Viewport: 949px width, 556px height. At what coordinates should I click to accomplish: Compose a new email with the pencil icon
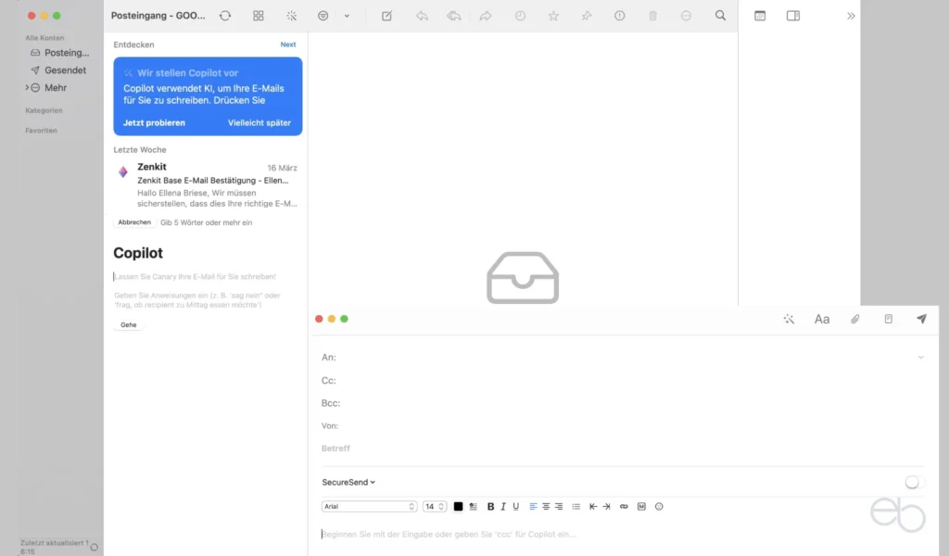[386, 16]
